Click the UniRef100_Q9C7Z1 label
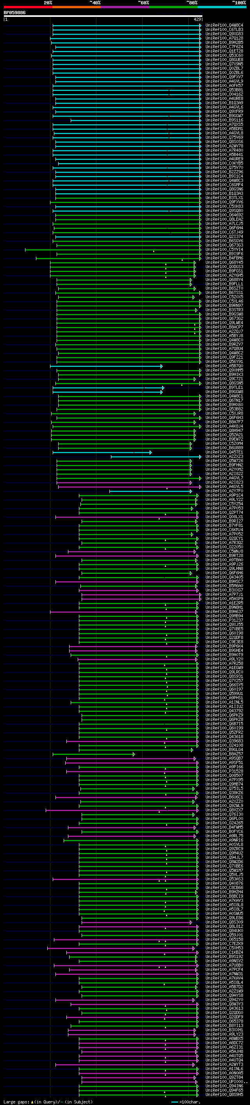The width and height of the screenshot is (250, 1105). 224,379
